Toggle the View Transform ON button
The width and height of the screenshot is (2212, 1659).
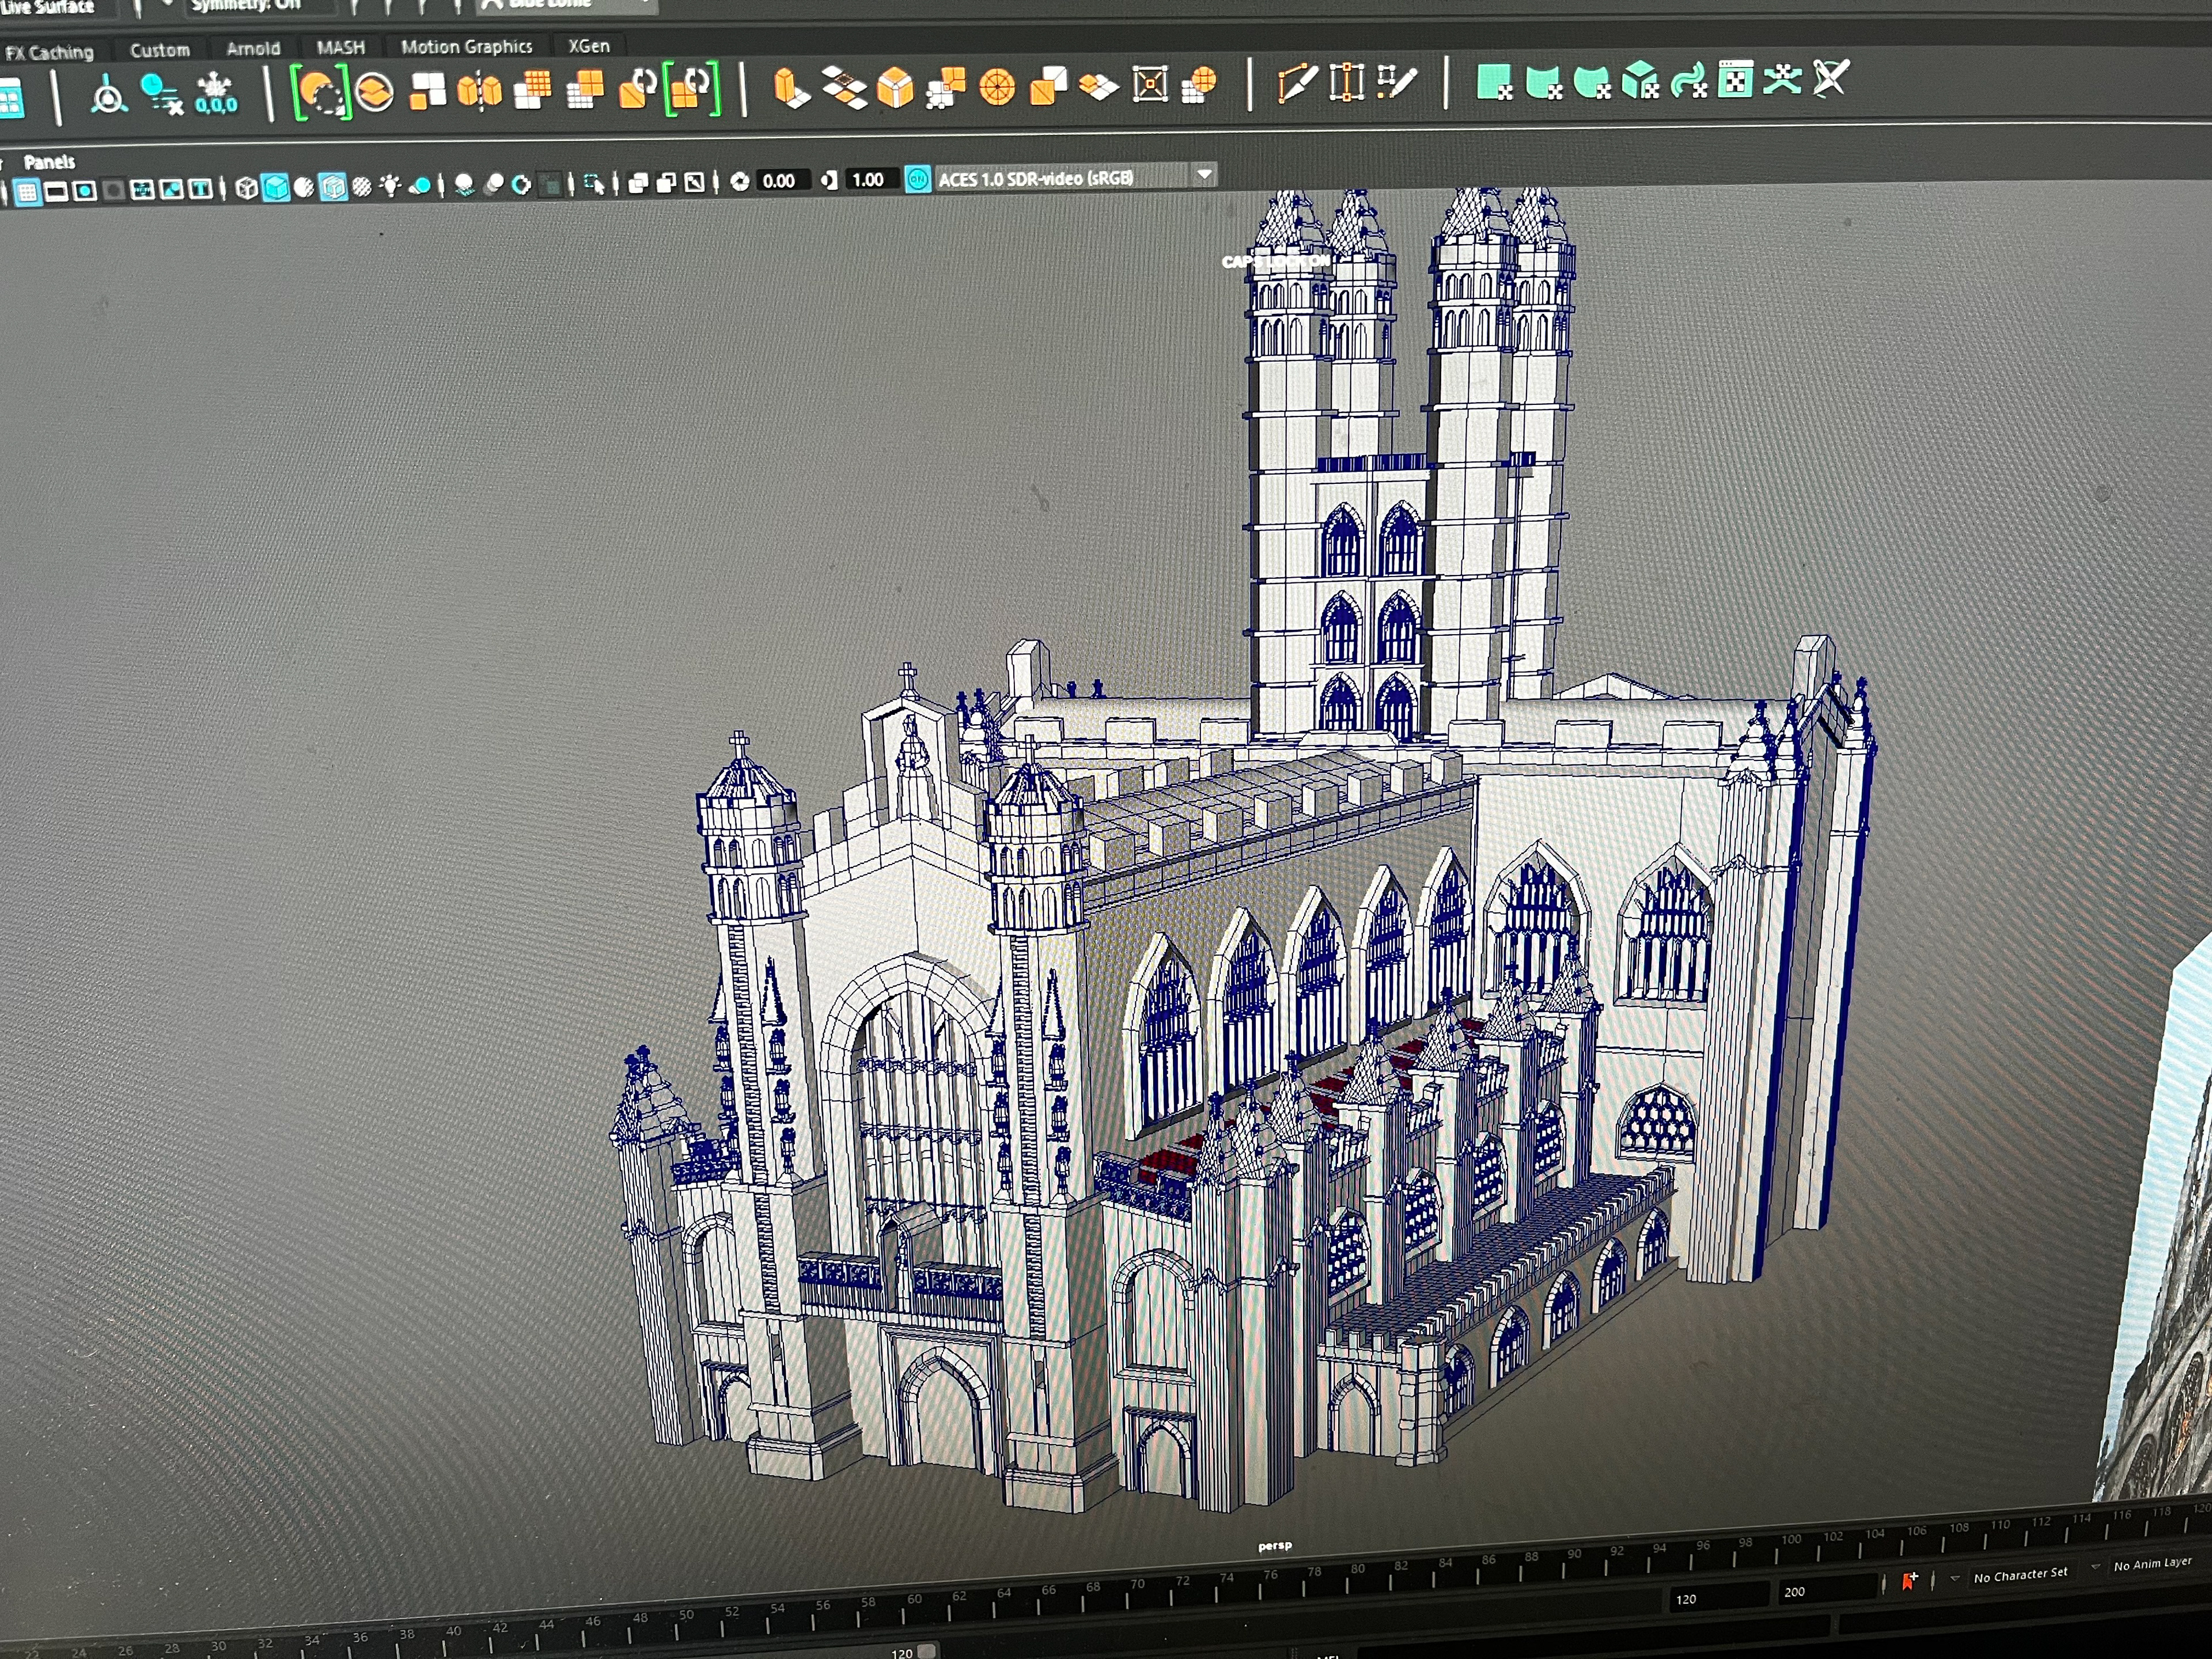pos(917,179)
